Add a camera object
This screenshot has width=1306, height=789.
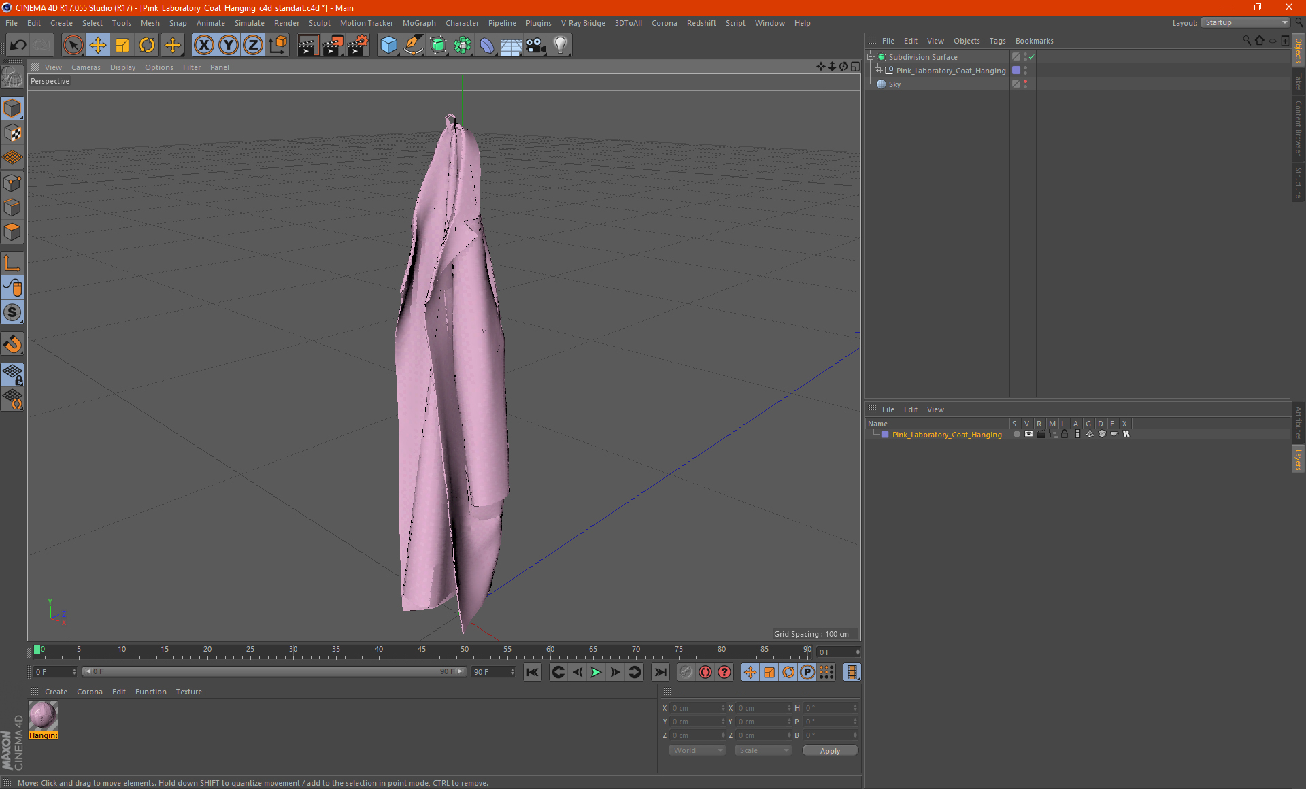(x=536, y=45)
